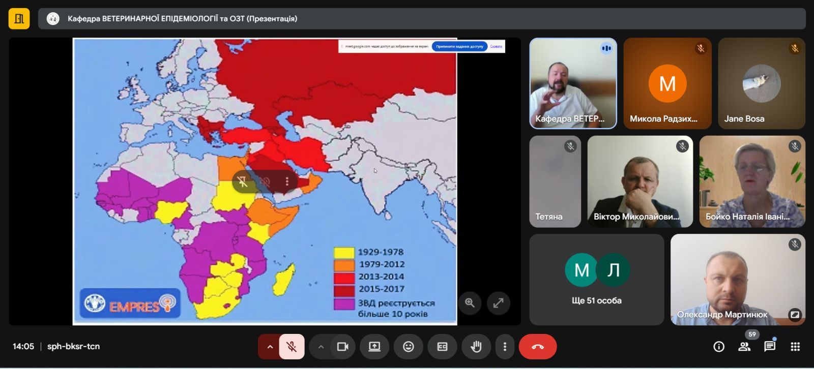Click the 14:05 clock in the bottom bar
This screenshot has width=814, height=369.
point(23,347)
